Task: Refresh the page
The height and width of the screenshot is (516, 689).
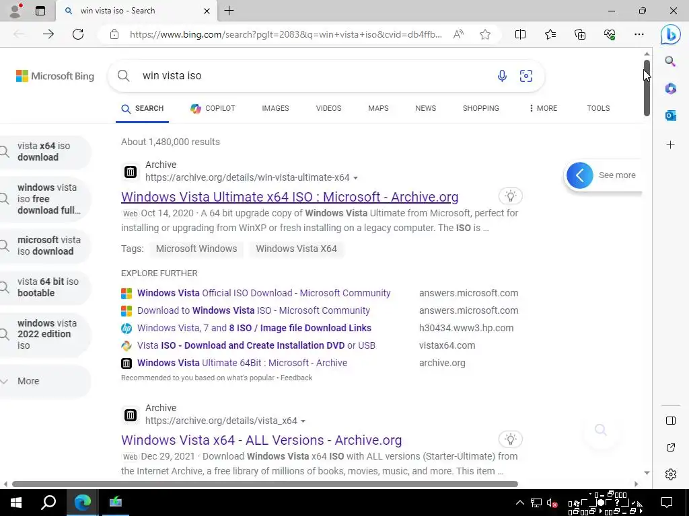Action: click(x=78, y=34)
